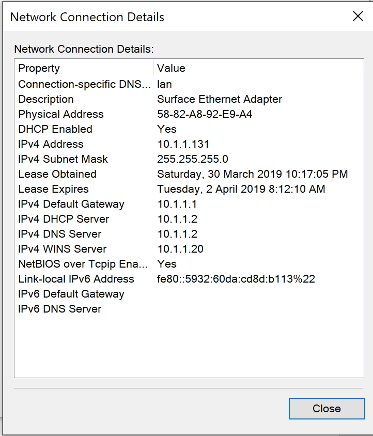
Task: Click the Close button
Action: pyautogui.click(x=327, y=409)
